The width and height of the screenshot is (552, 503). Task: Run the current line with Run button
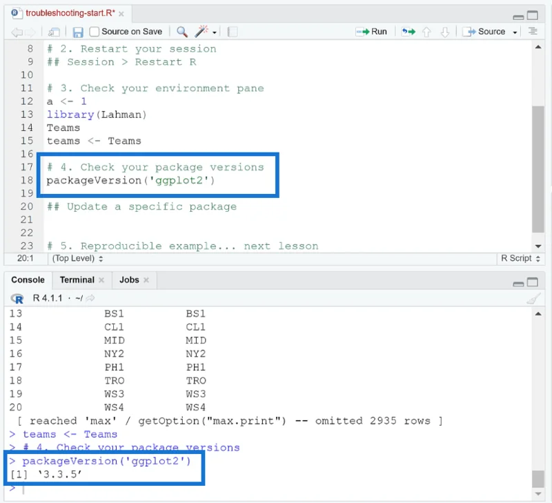tap(371, 32)
